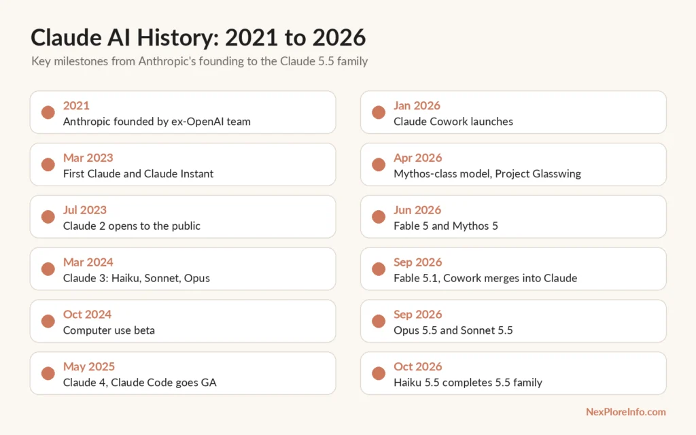Click the orange dot beside Fable 5.1 entry
Viewport: 696px width, 435px height.
(x=379, y=269)
